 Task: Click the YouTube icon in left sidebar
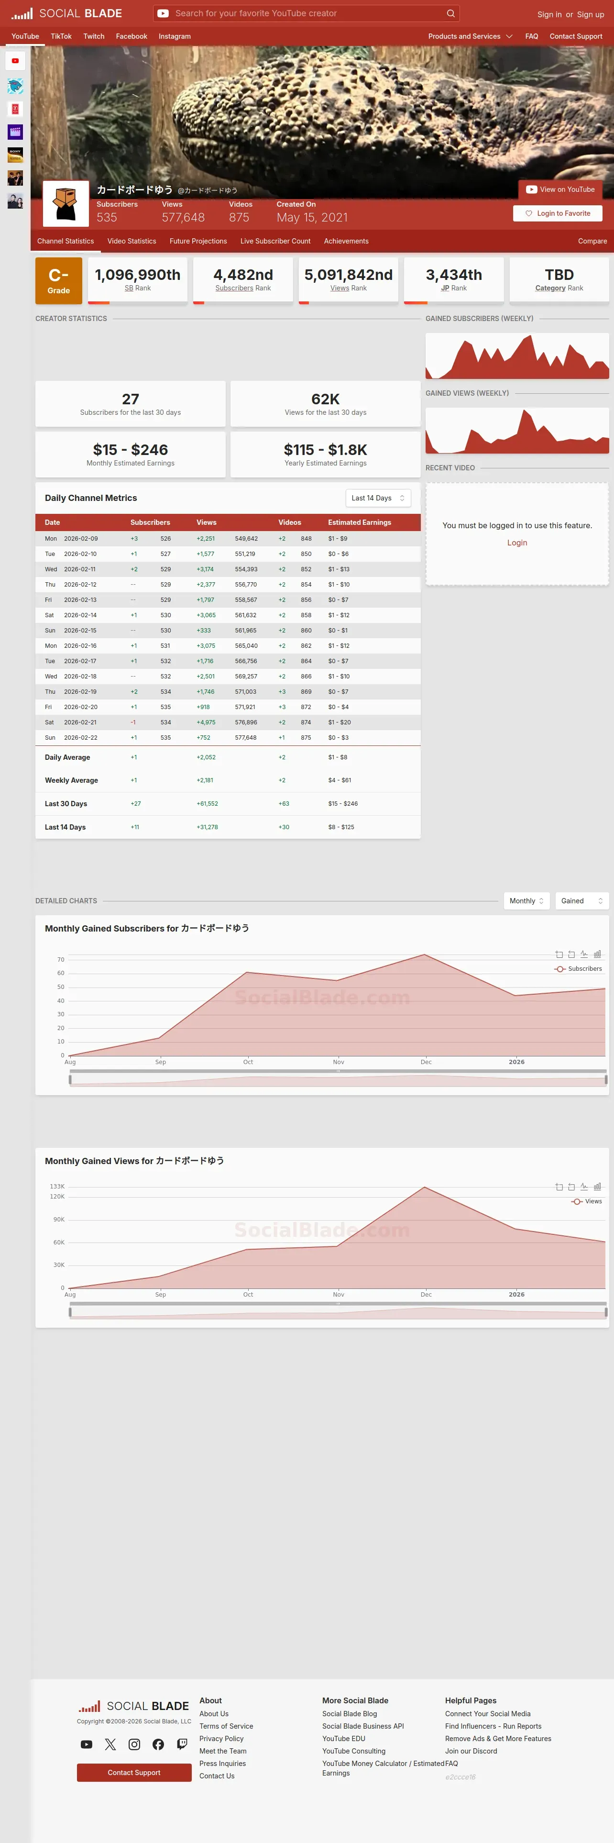click(x=15, y=61)
